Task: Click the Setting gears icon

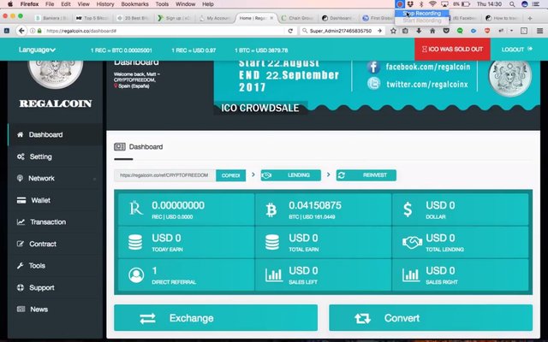Action: (x=21, y=156)
